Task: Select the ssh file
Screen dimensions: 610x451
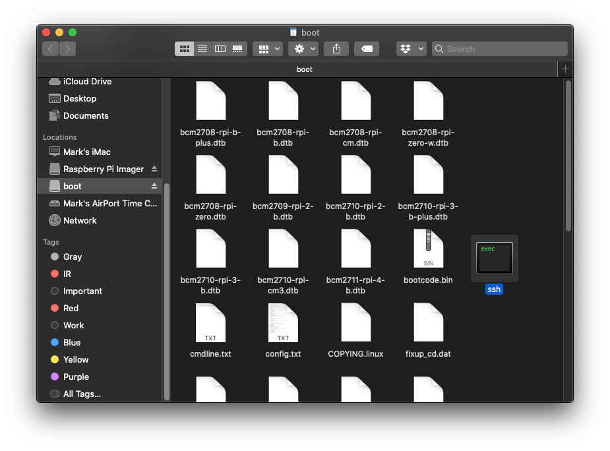Action: [494, 257]
